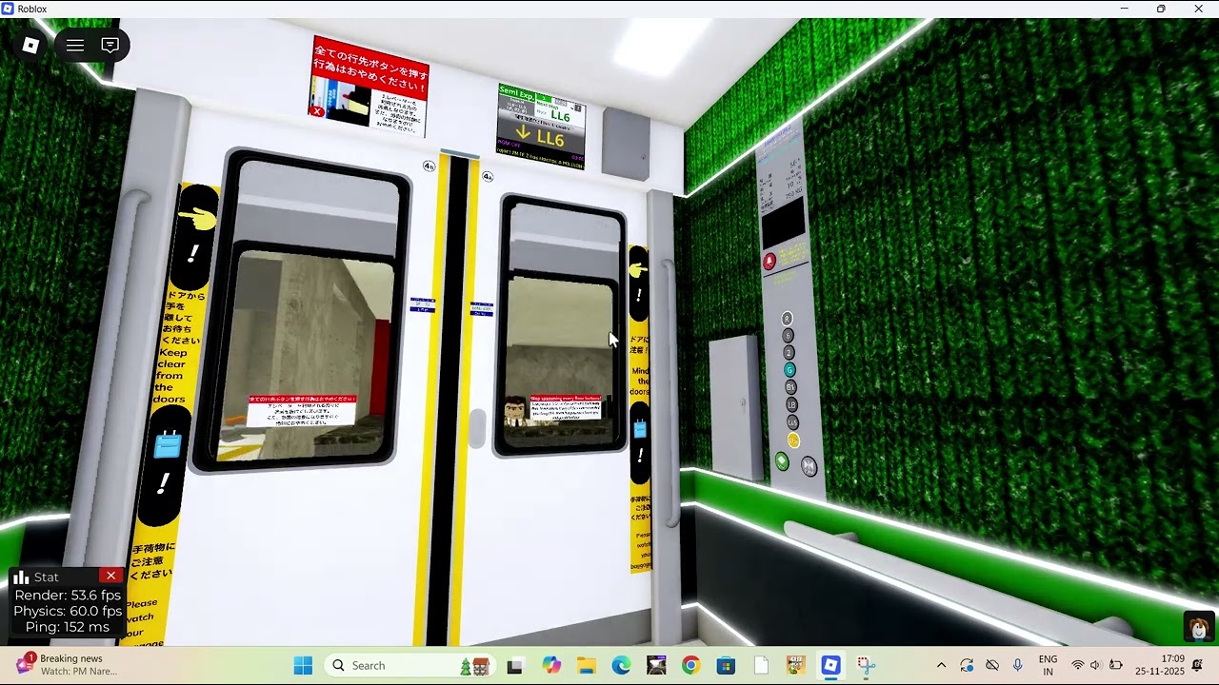
Task: Open Microsoft Edge from taskbar
Action: coord(621,665)
